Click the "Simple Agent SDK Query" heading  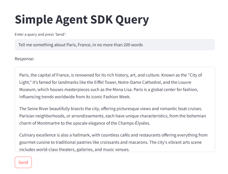[x=82, y=20]
